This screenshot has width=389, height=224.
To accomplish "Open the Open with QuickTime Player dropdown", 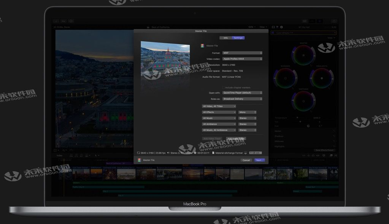I will pos(242,93).
